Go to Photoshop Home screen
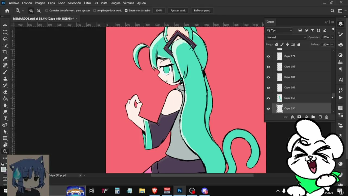This screenshot has width=348, height=196. click(7, 11)
